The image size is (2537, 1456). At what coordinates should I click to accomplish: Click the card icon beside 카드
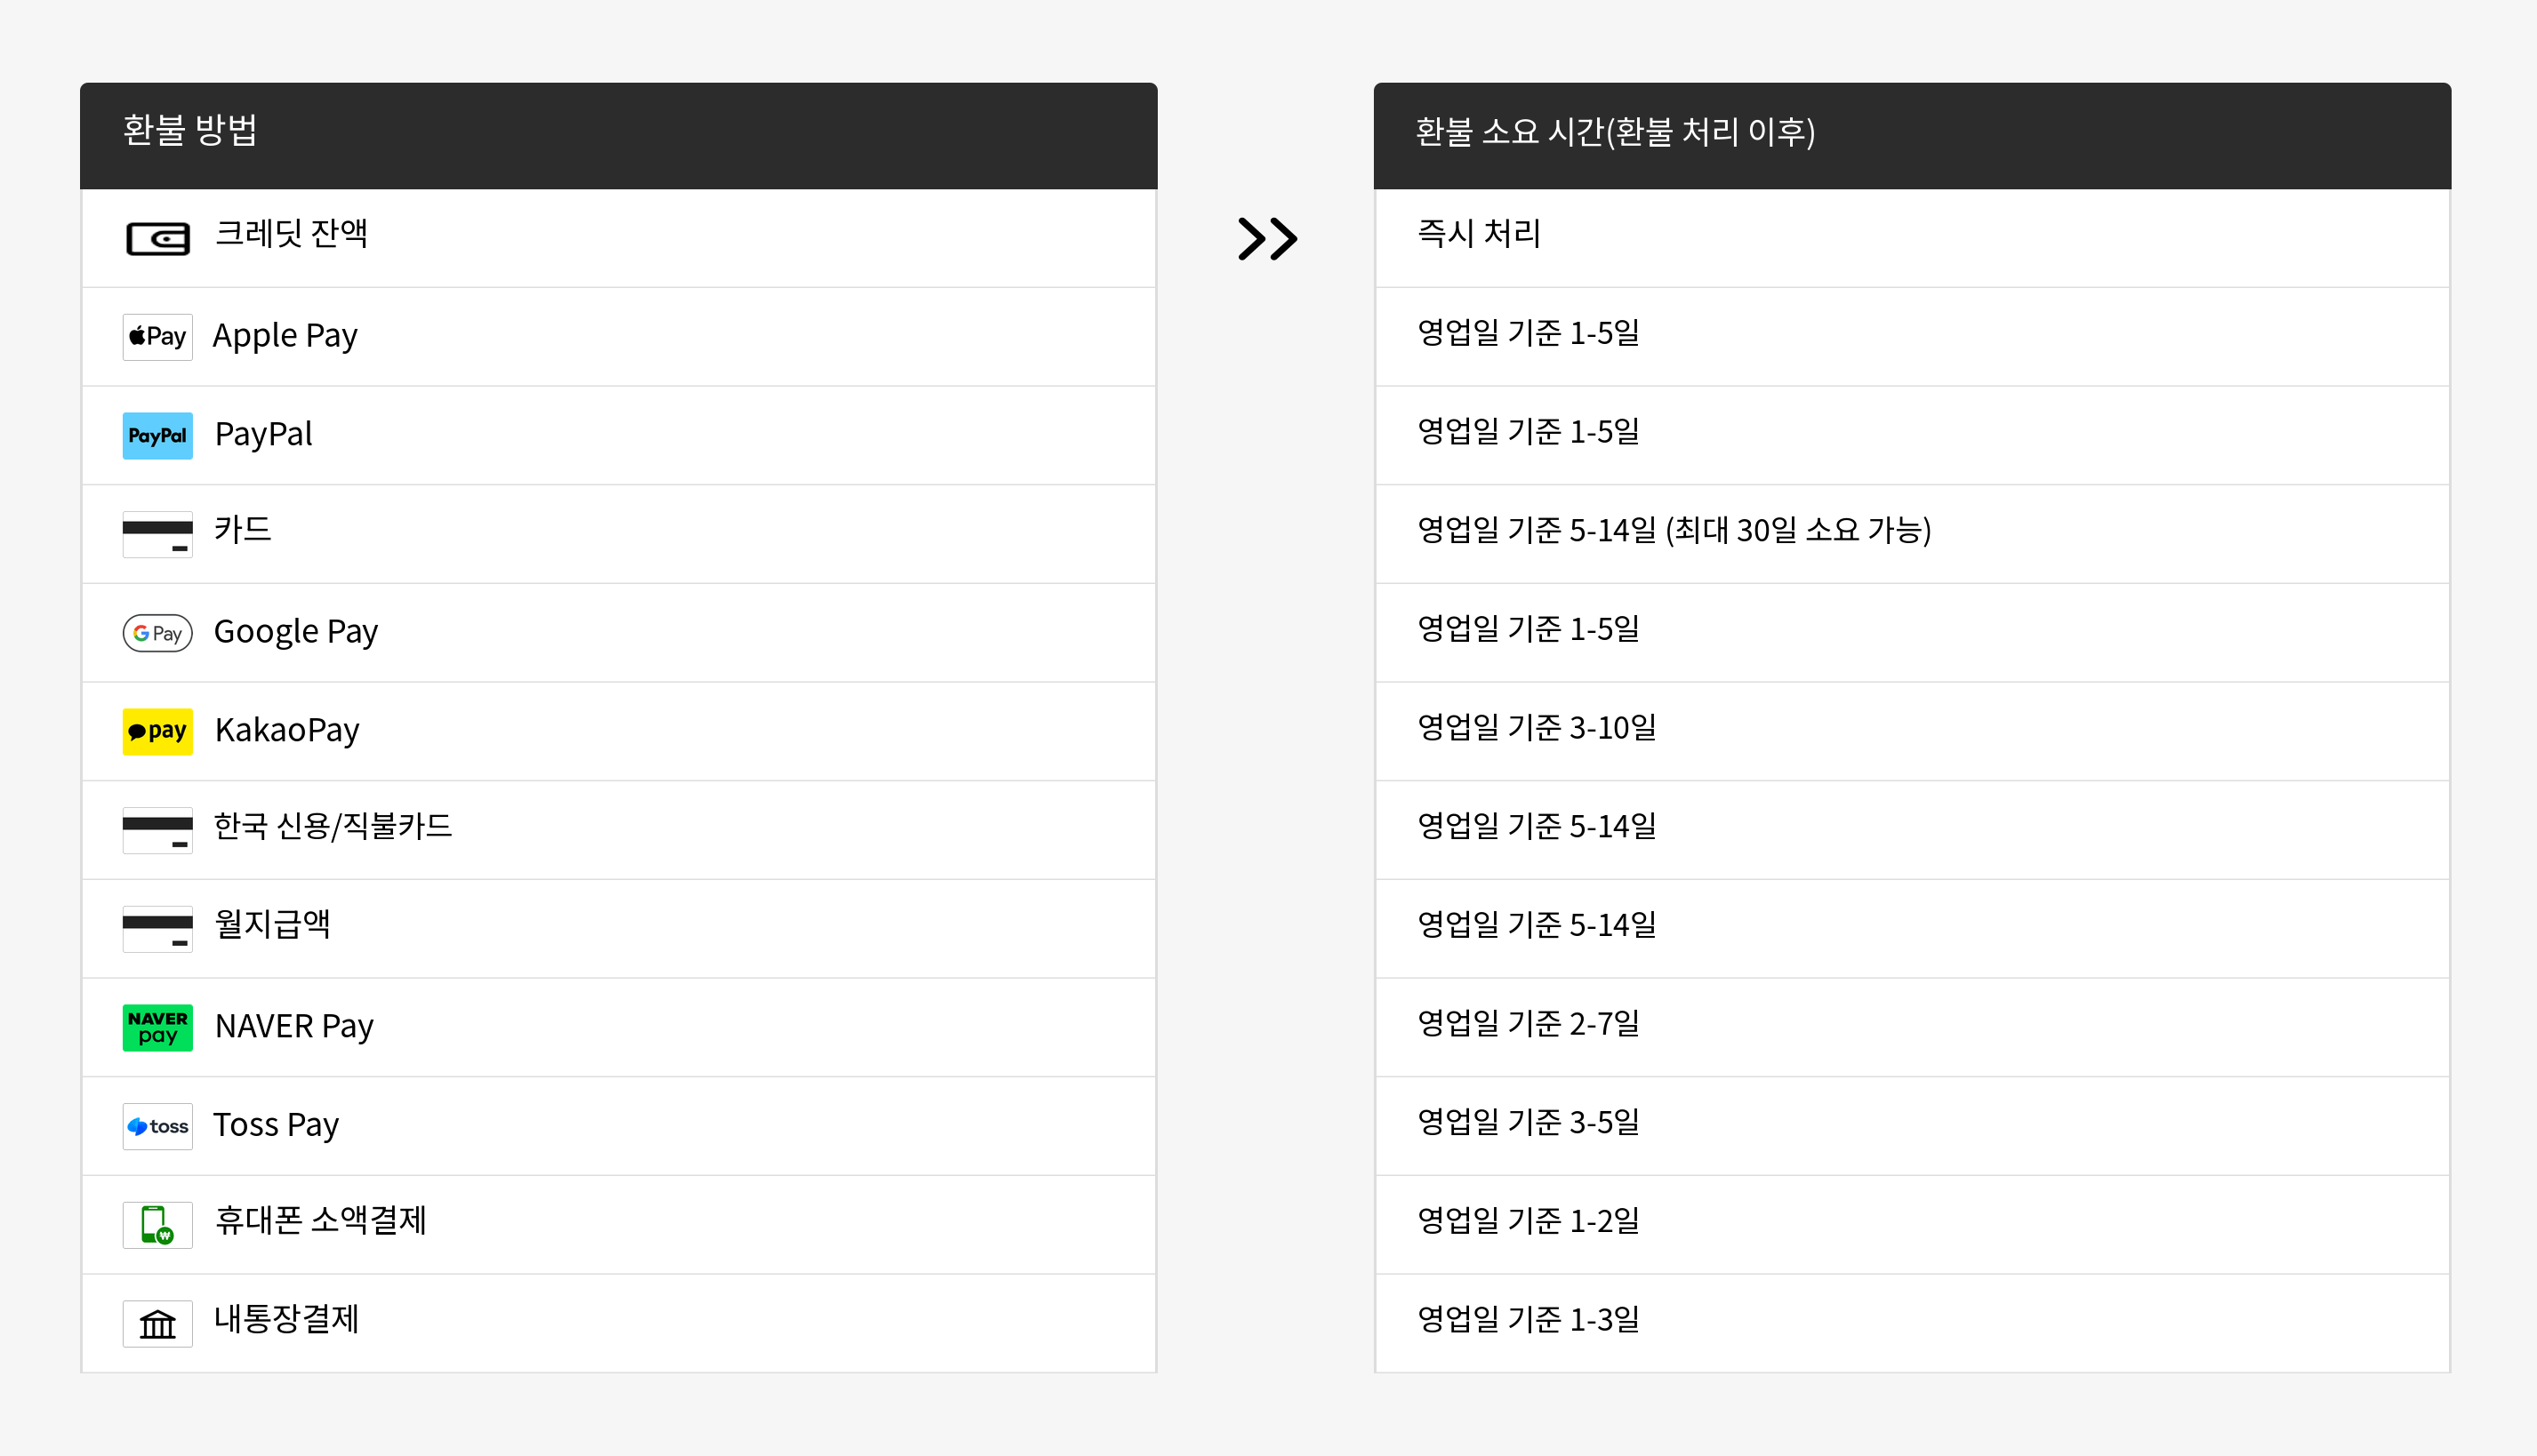157,534
